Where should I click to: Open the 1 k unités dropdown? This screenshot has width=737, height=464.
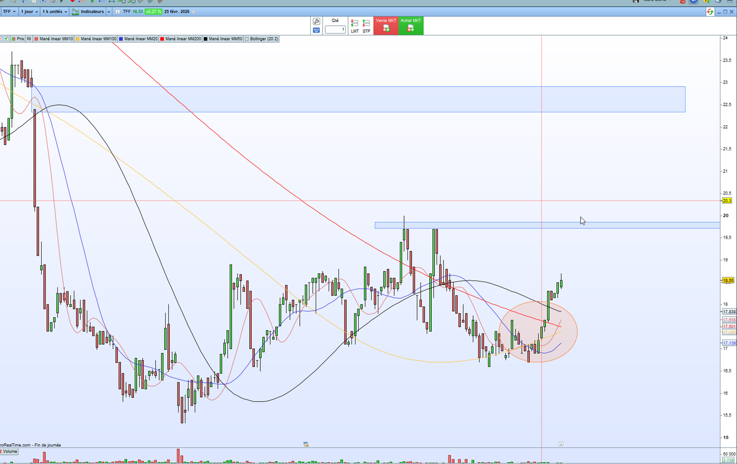(x=53, y=12)
